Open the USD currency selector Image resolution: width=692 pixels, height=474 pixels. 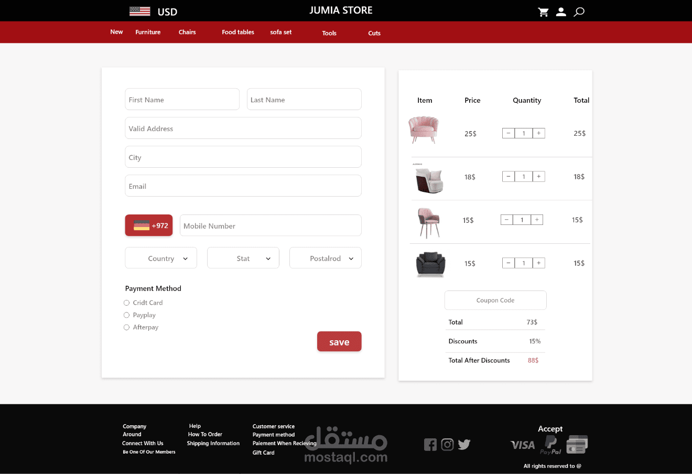(x=167, y=12)
